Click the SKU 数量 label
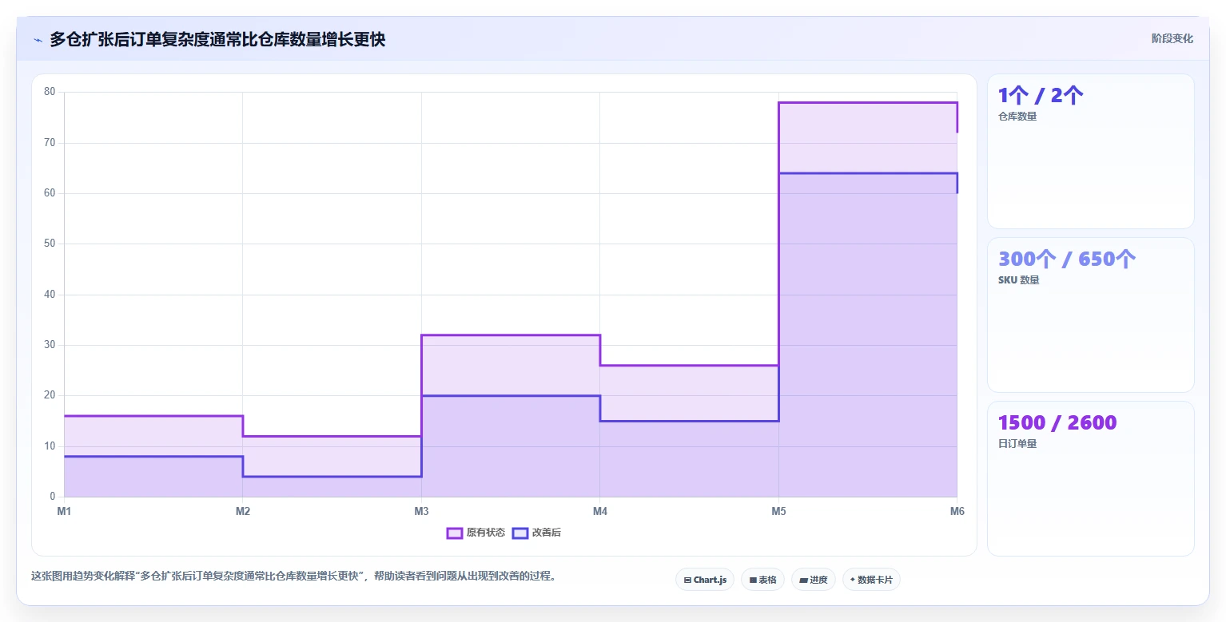 pos(1019,280)
